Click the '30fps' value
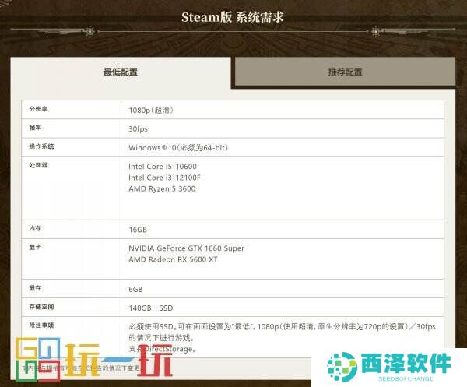 [139, 129]
